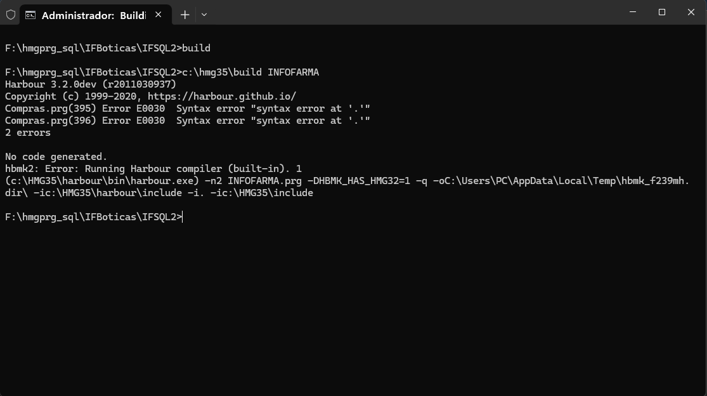
Task: Click the administrator shield icon
Action: 11,15
